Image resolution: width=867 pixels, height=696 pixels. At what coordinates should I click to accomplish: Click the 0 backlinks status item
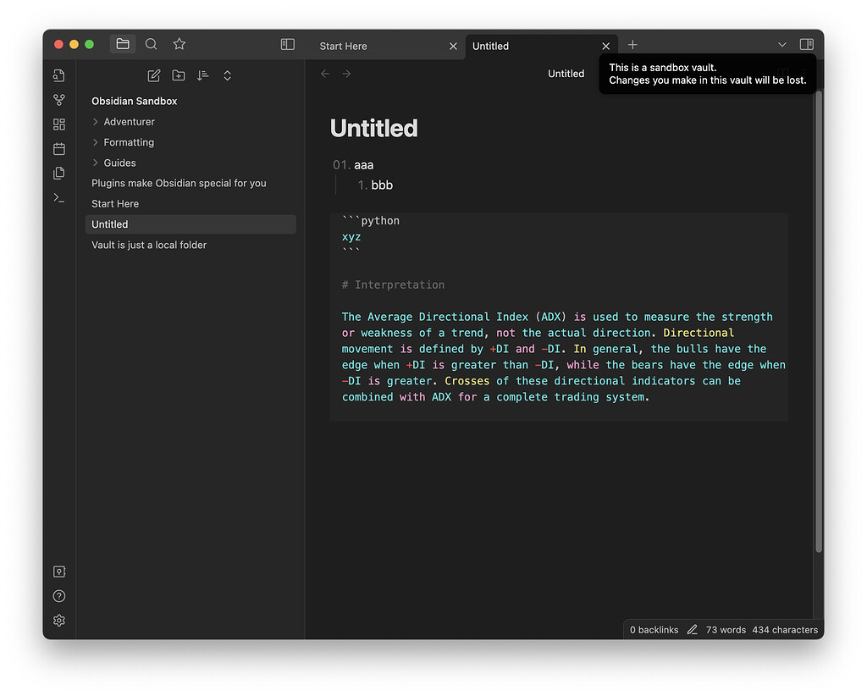(654, 630)
